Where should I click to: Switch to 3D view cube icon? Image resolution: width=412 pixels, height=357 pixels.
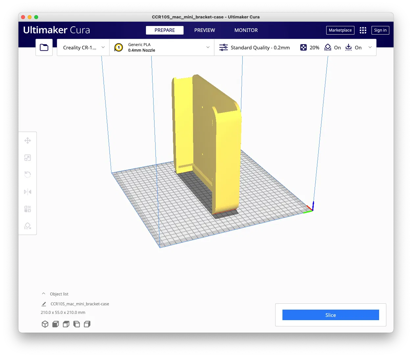45,324
